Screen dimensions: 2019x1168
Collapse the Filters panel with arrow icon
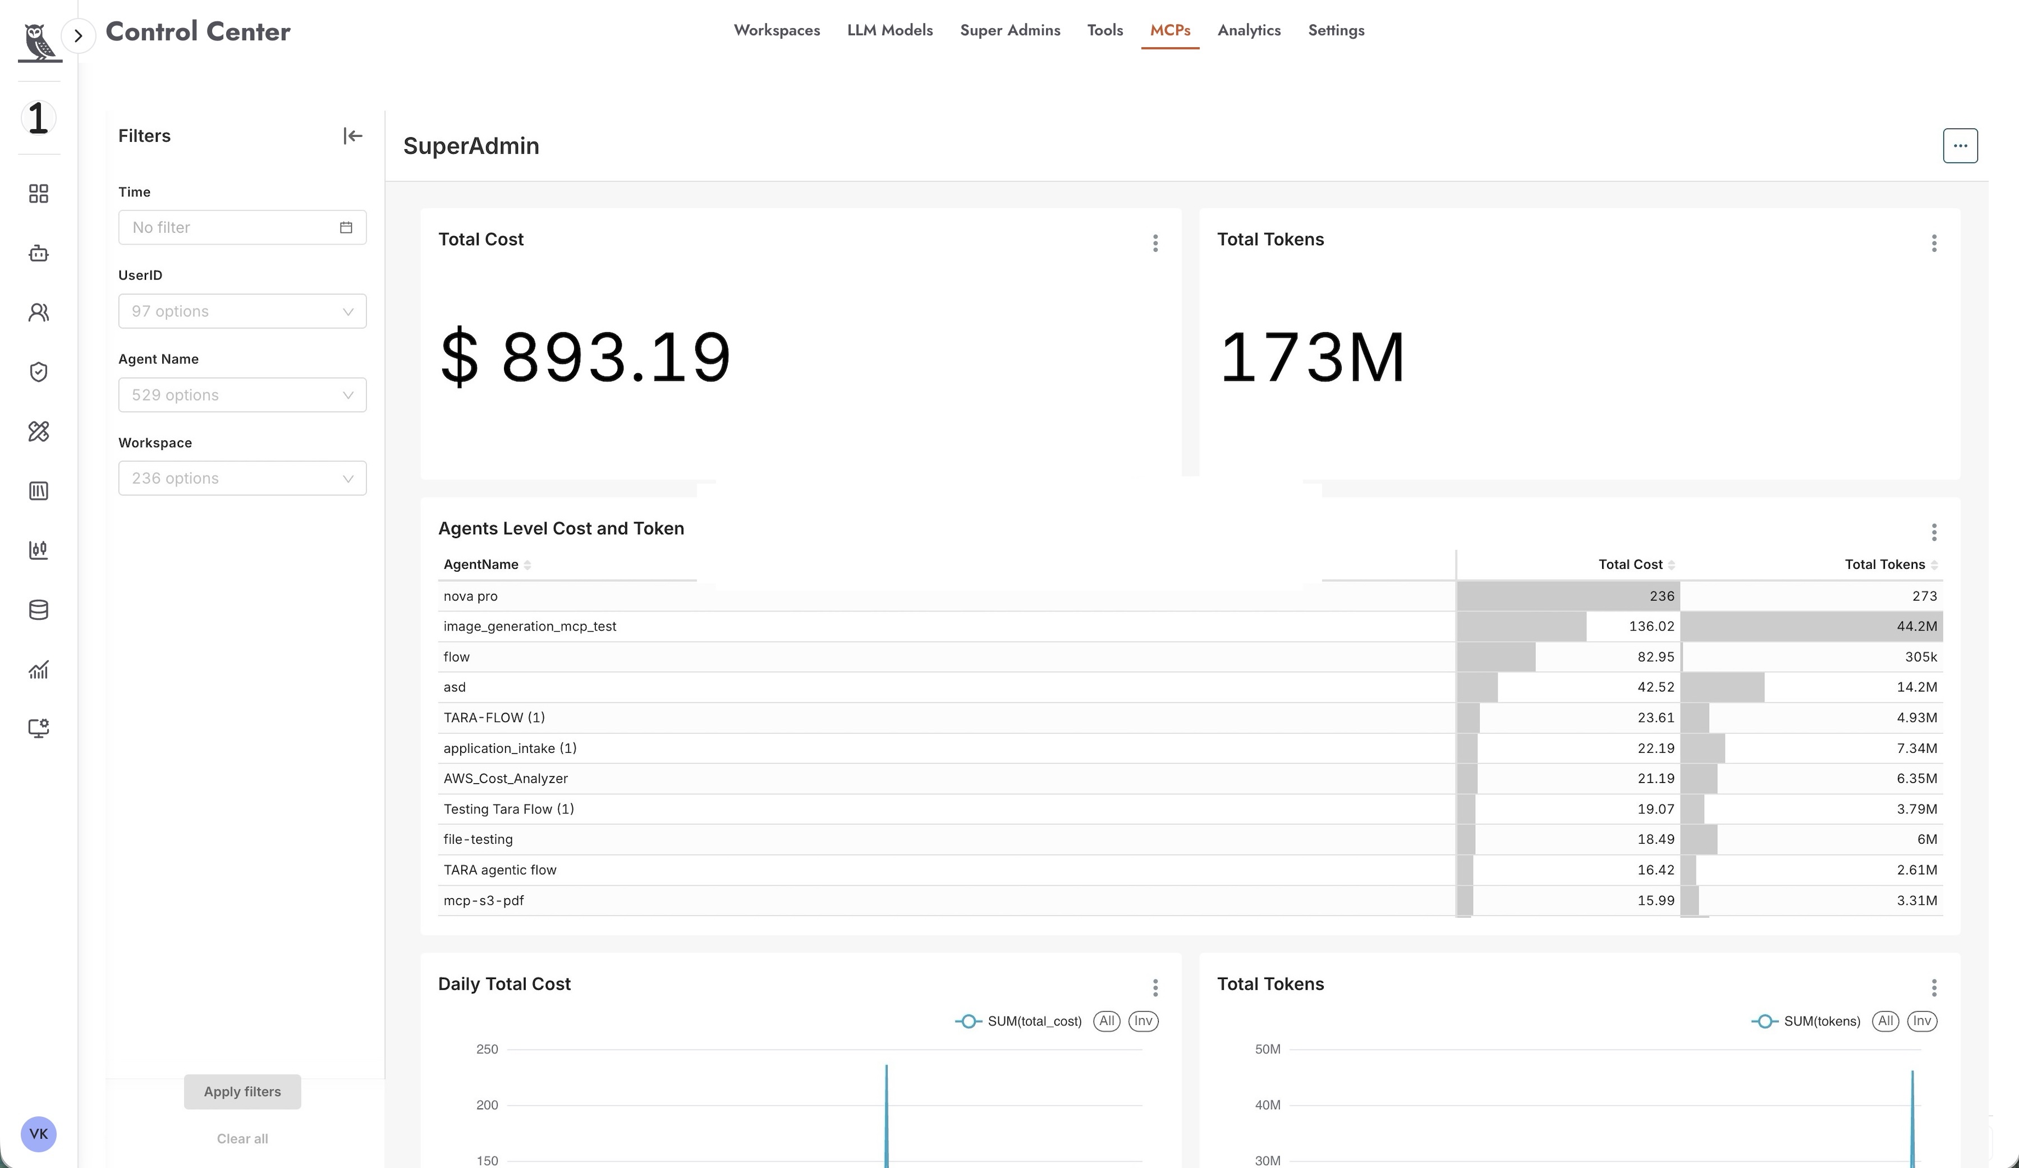click(352, 136)
